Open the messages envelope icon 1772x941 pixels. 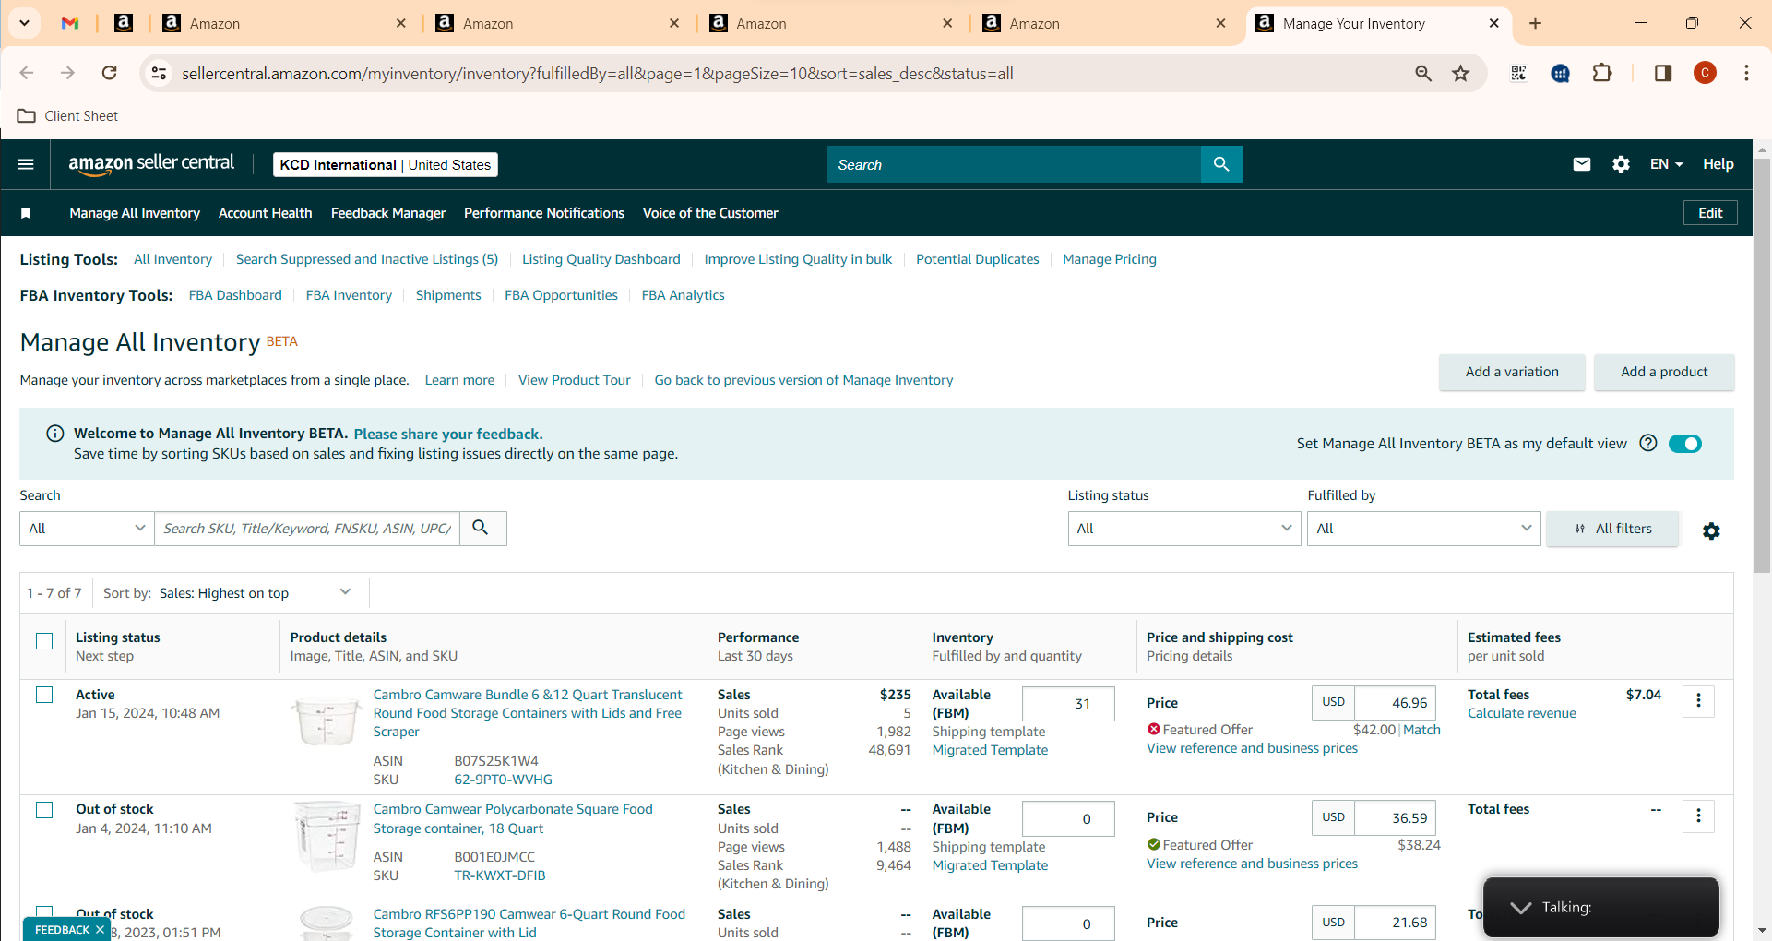click(1582, 164)
